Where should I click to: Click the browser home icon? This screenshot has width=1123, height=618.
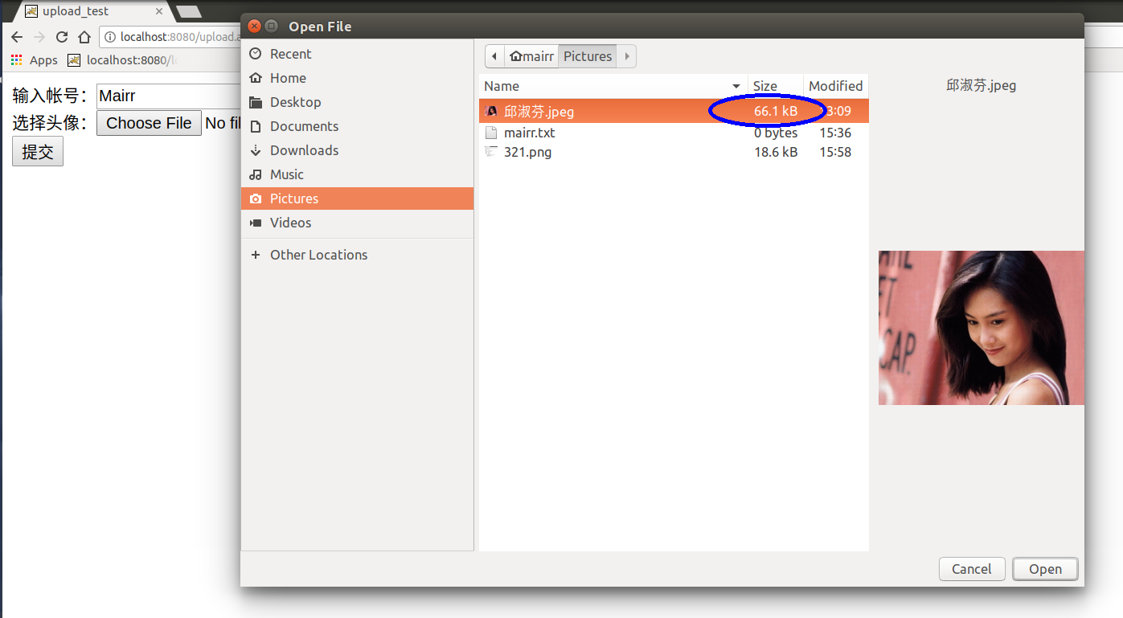tap(84, 37)
